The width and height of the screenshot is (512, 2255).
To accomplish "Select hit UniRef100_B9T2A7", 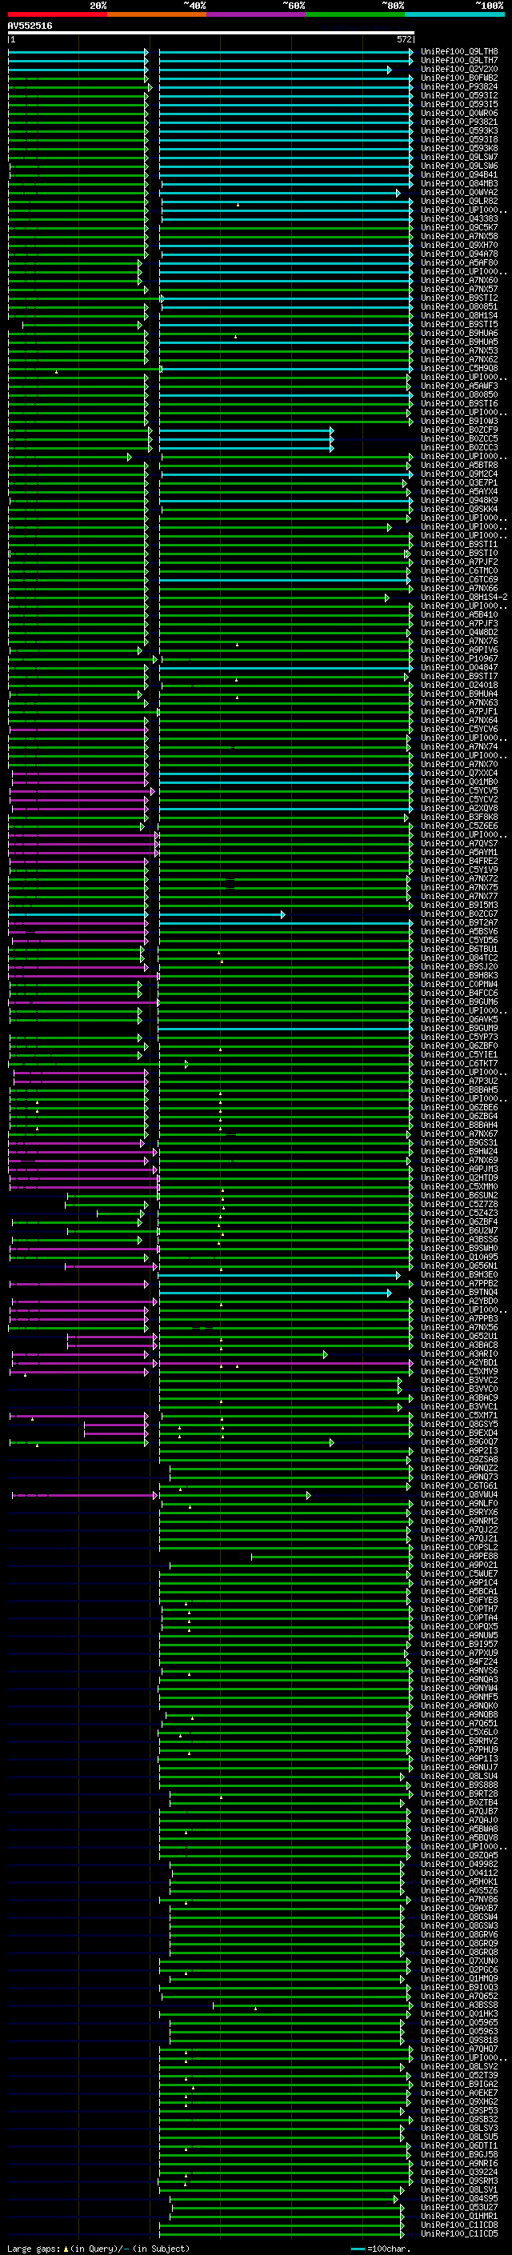I will point(459,922).
